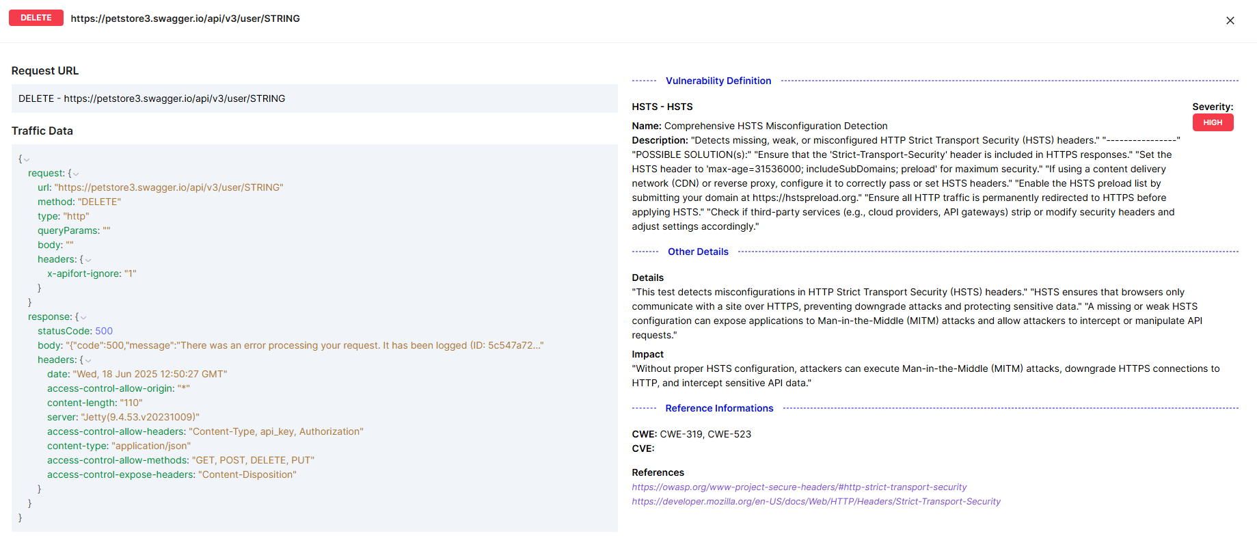Close the vulnerability detail panel
1257x538 pixels.
click(x=1230, y=21)
